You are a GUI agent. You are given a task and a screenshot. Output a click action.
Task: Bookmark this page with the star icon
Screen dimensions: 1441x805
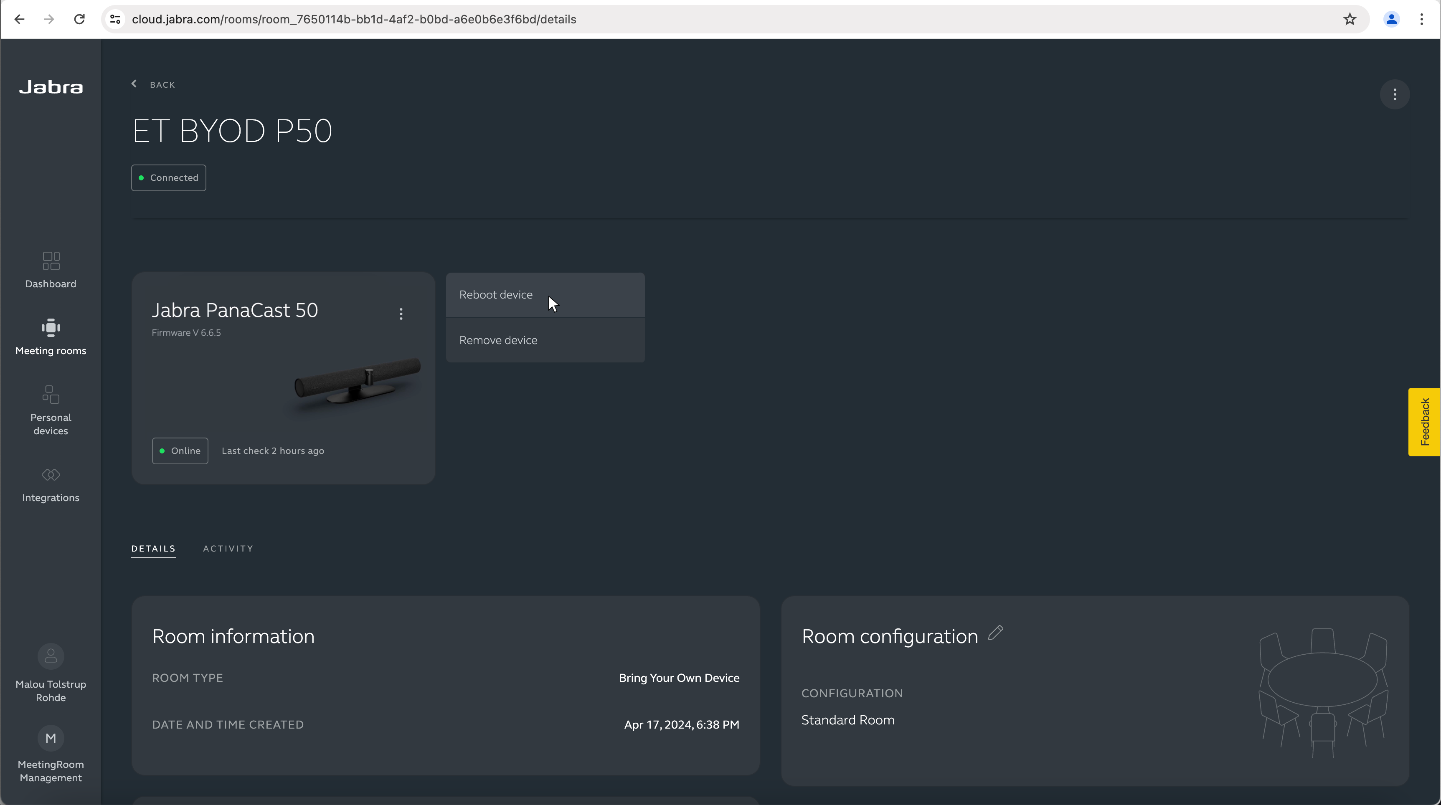tap(1350, 20)
